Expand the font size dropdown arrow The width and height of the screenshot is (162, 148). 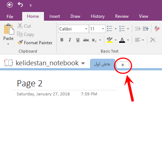pos(103,29)
